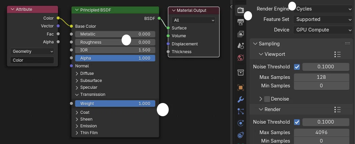Expand the Sheen section
The height and width of the screenshot is (144, 355).
pos(77,119)
